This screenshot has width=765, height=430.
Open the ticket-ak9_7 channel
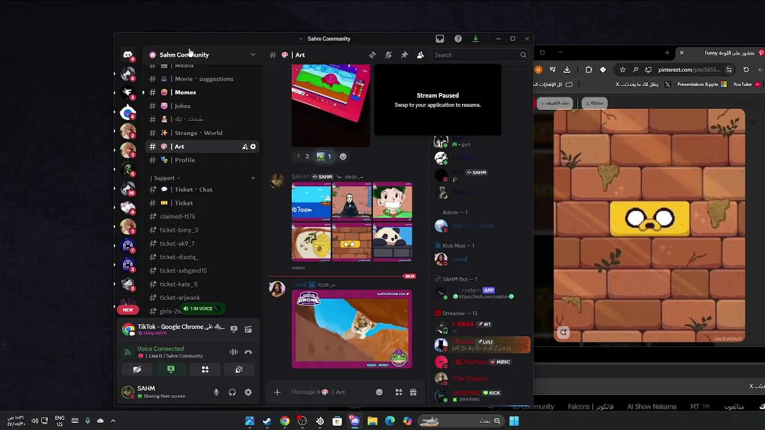[x=202, y=244]
